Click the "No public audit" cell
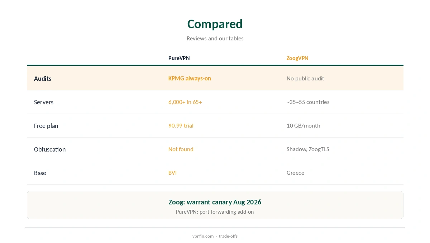The width and height of the screenshot is (430, 243). click(x=305, y=78)
